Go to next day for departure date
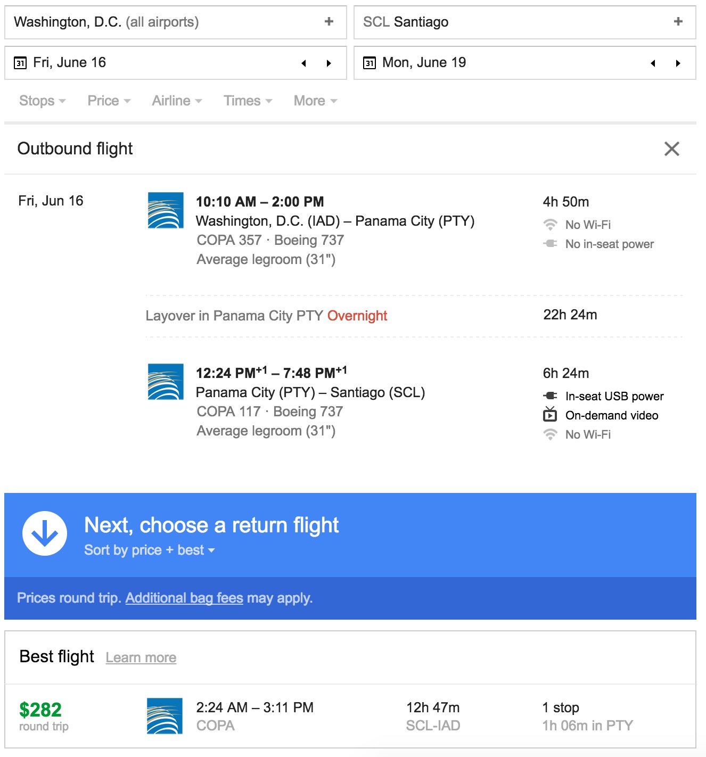706x757 pixels. click(329, 63)
